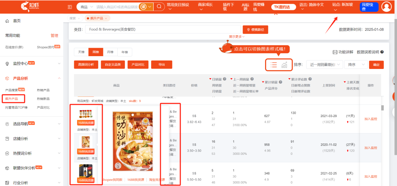
Task: Click the home icon beside 首页
Action: coord(7,21)
